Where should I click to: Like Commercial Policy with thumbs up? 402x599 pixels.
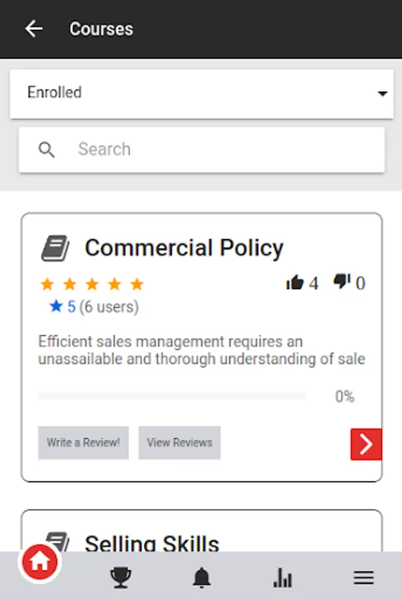(x=294, y=284)
